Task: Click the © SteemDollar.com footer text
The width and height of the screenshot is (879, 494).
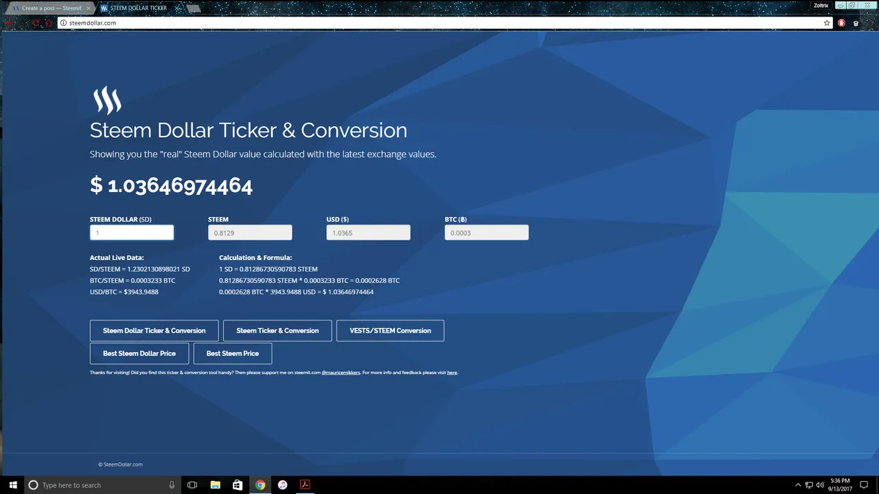Action: pyautogui.click(x=120, y=464)
